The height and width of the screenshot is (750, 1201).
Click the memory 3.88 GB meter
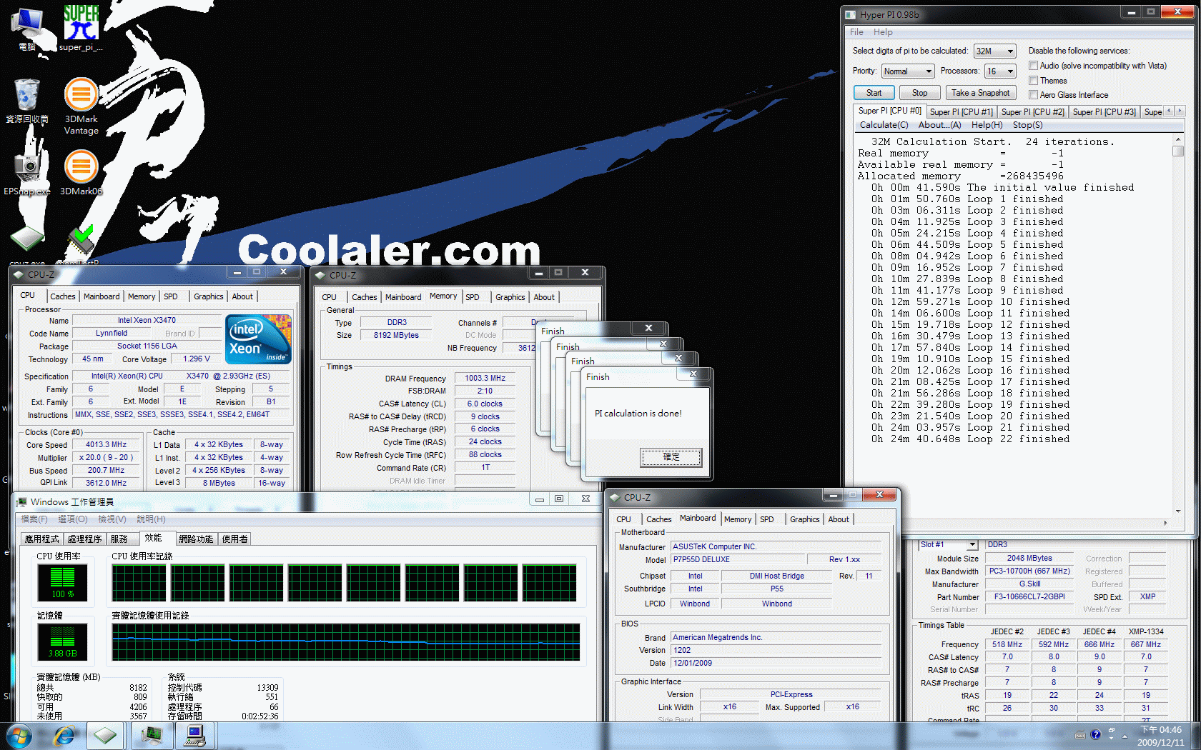pos(62,641)
